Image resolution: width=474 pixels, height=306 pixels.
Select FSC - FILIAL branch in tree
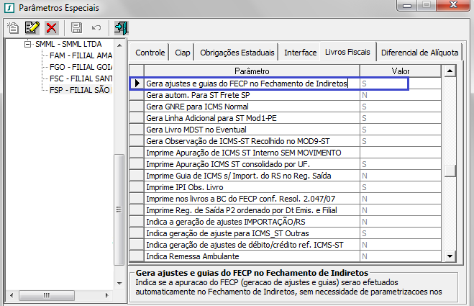coord(81,78)
